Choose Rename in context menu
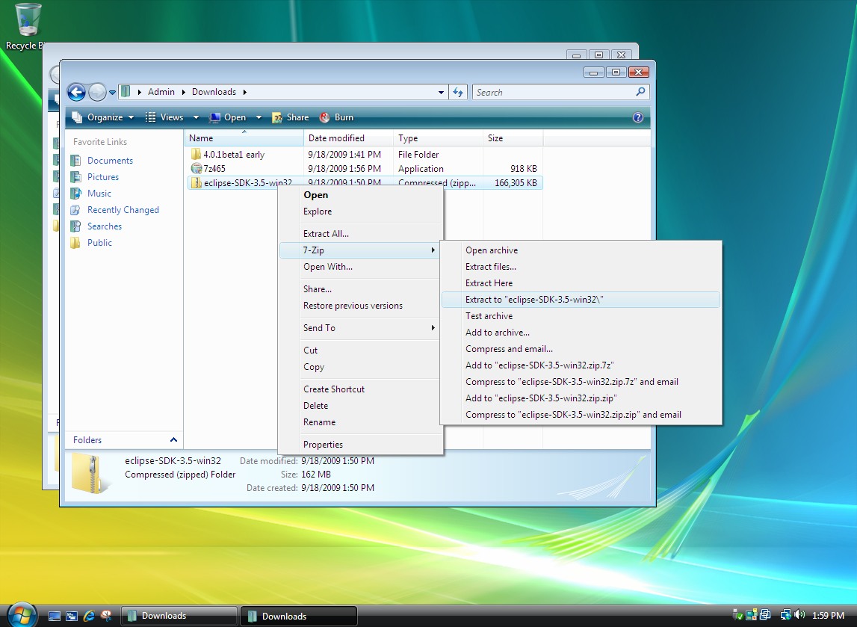 click(x=360, y=422)
